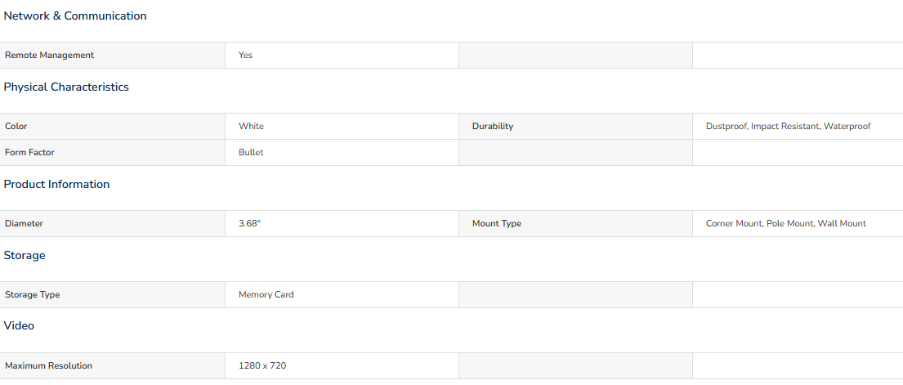Click the Physical Characteristics heading
This screenshot has height=385, width=903.
tap(66, 87)
